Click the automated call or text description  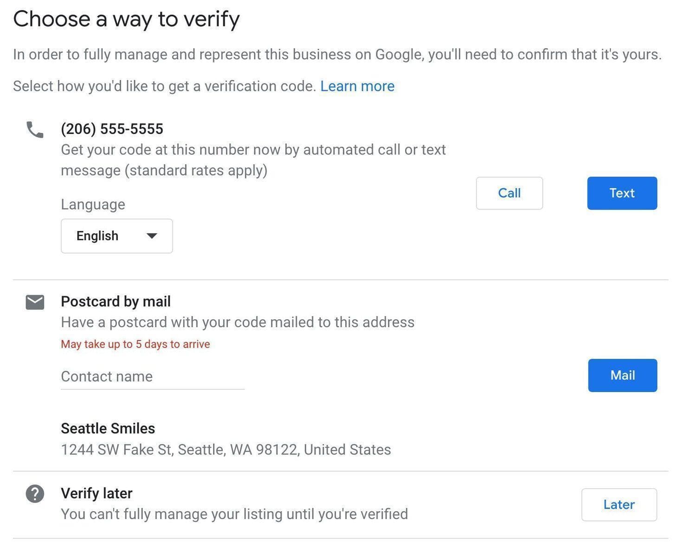pos(253,160)
